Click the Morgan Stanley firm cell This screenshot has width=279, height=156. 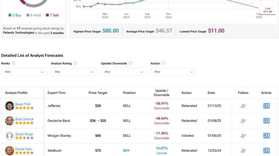click(x=59, y=135)
